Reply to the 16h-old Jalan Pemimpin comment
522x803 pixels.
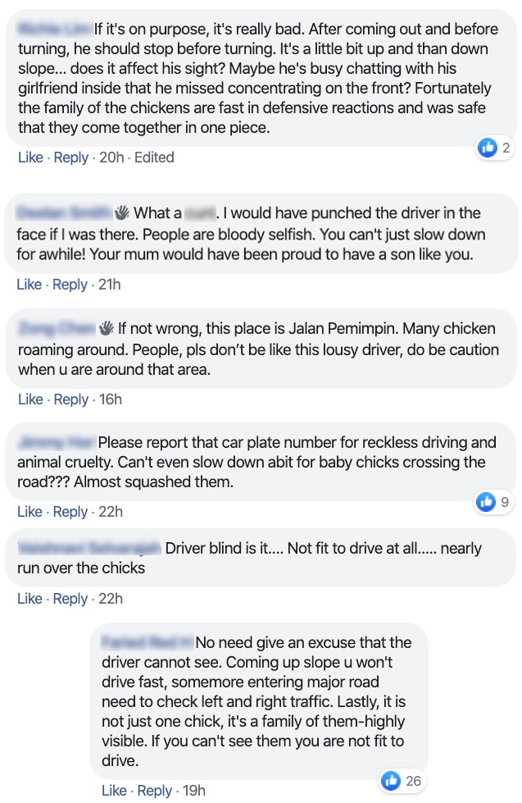[x=70, y=399]
